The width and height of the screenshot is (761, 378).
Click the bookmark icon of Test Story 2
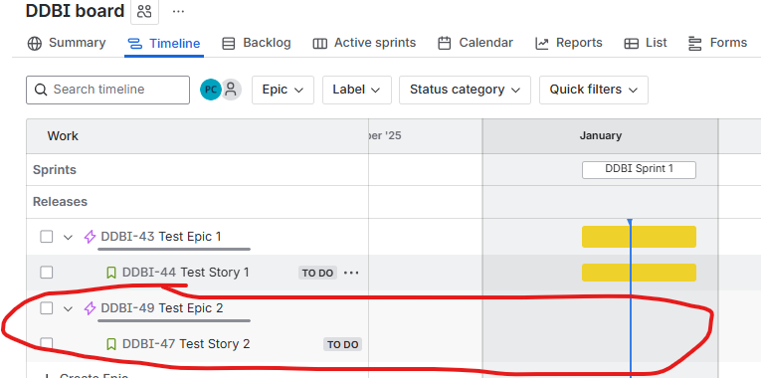(111, 344)
